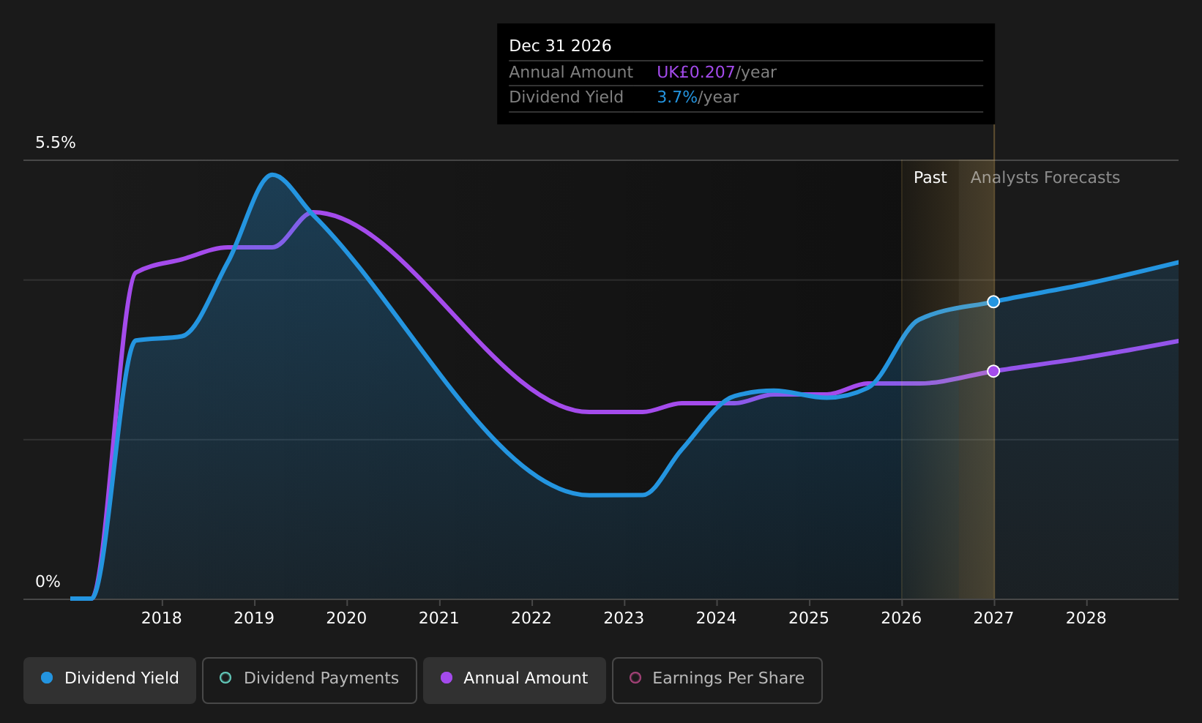Click the Analysts Forecasts label
This screenshot has height=723, width=1202.
(1045, 178)
